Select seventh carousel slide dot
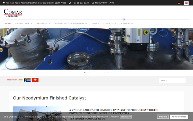193x121 pixels. click(x=102, y=73)
